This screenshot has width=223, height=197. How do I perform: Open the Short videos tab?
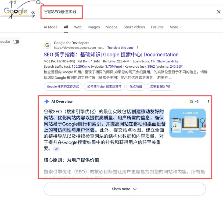134,27
